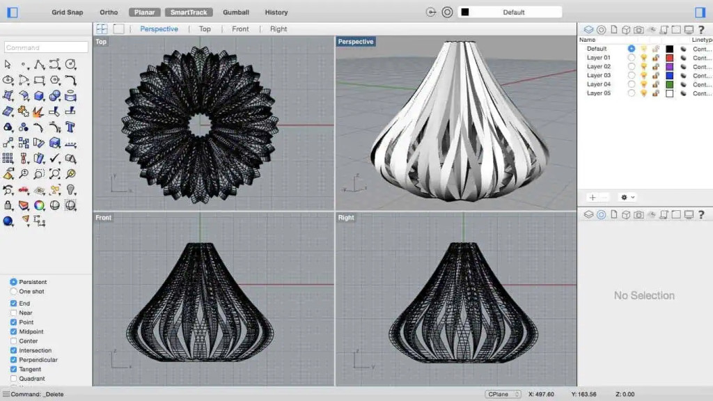Click the Explode tool icon
Screen dimensions: 713x401
39,111
